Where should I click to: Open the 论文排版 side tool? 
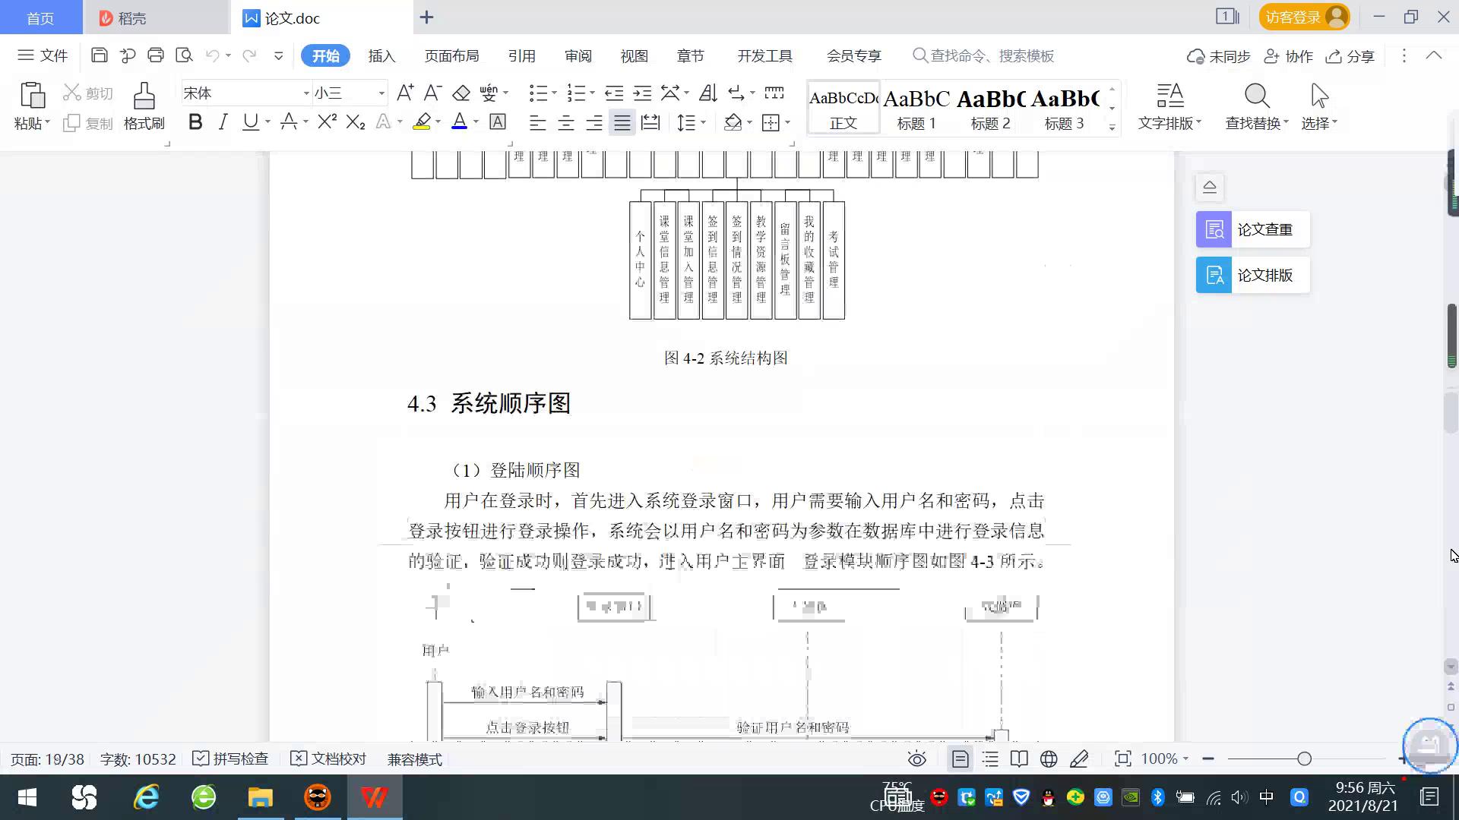(1252, 275)
